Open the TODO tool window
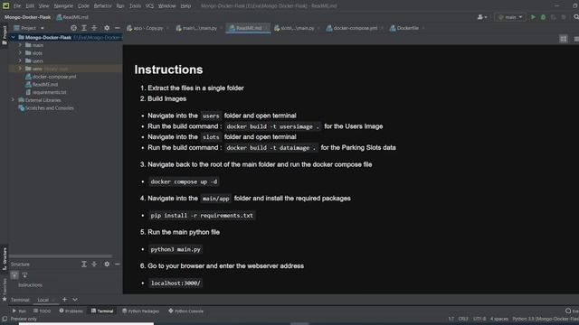The height and width of the screenshot is (325, 579). [42, 311]
